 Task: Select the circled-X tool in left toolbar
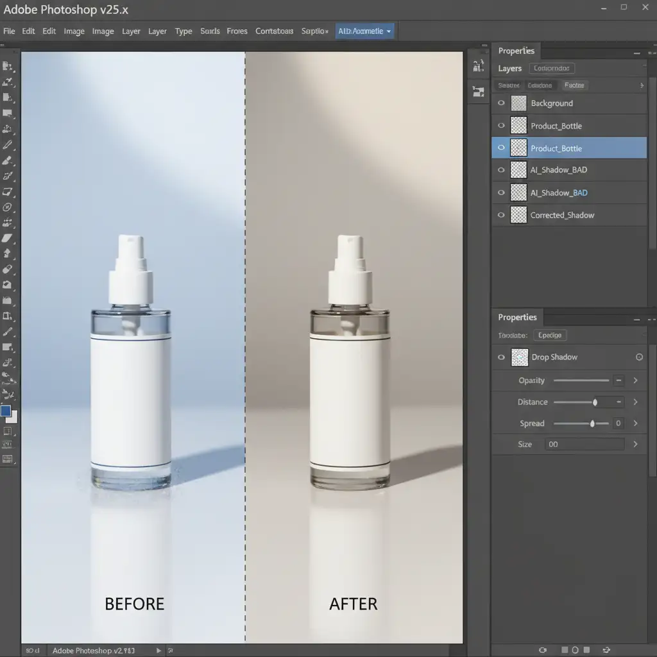coord(8,207)
